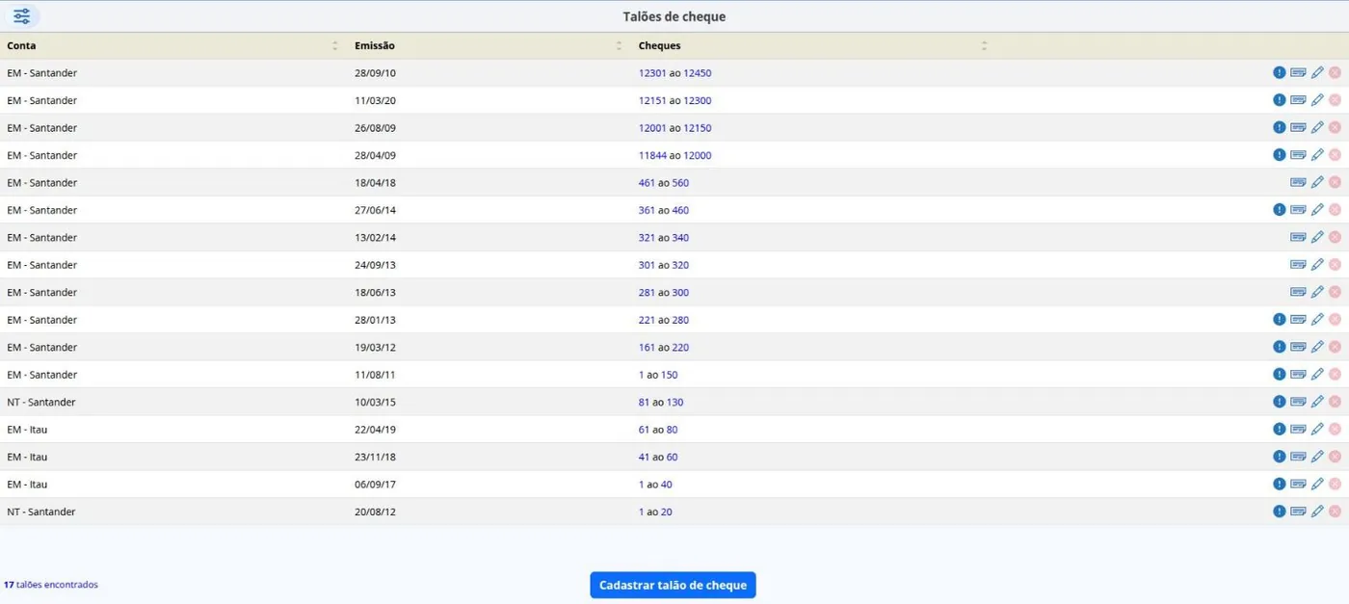Sort using the Conta column sort arrows
This screenshot has width=1349, height=604.
pyautogui.click(x=335, y=46)
